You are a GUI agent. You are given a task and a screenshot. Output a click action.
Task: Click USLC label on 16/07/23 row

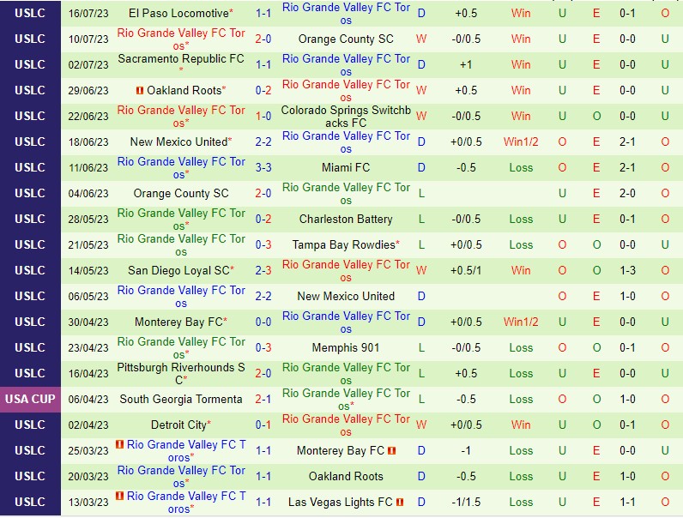[30, 14]
